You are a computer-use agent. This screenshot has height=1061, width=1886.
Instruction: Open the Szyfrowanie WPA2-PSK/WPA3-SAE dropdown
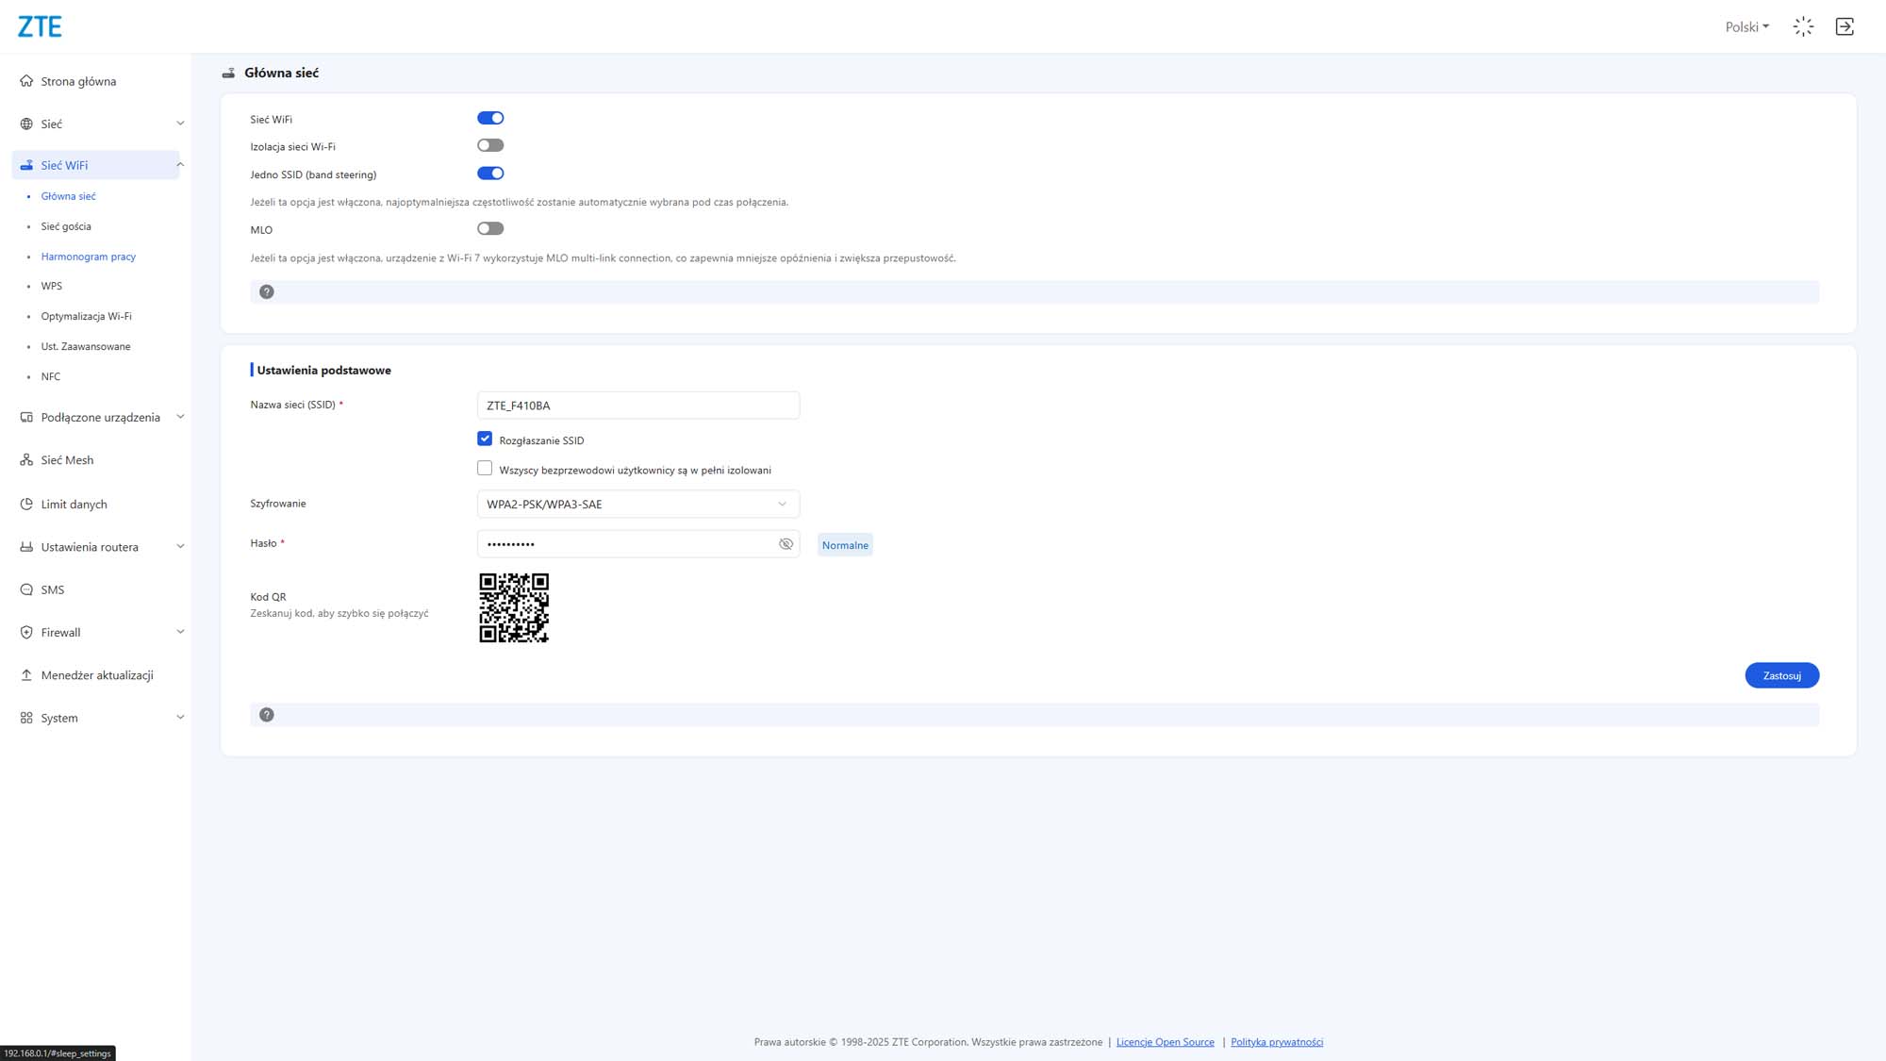638,504
